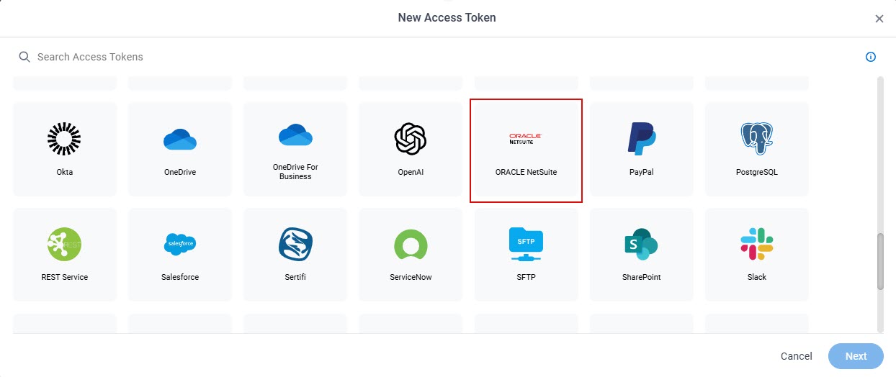896x377 pixels.
Task: Open the info help icon
Action: coord(870,57)
